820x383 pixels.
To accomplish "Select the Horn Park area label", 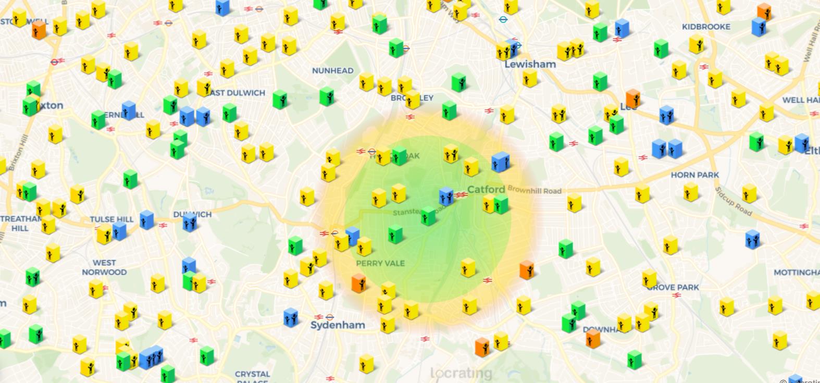I will (694, 175).
